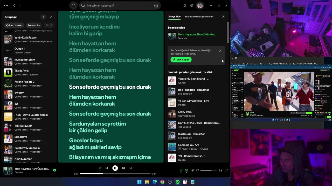Open Yeni Müzik Radarı playlist
Screen dimensions: 332x186
(x=29, y=39)
